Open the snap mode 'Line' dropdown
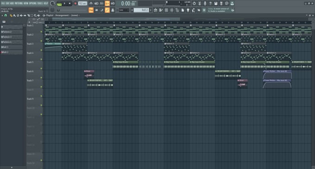The height and width of the screenshot is (169, 315). 124,10
